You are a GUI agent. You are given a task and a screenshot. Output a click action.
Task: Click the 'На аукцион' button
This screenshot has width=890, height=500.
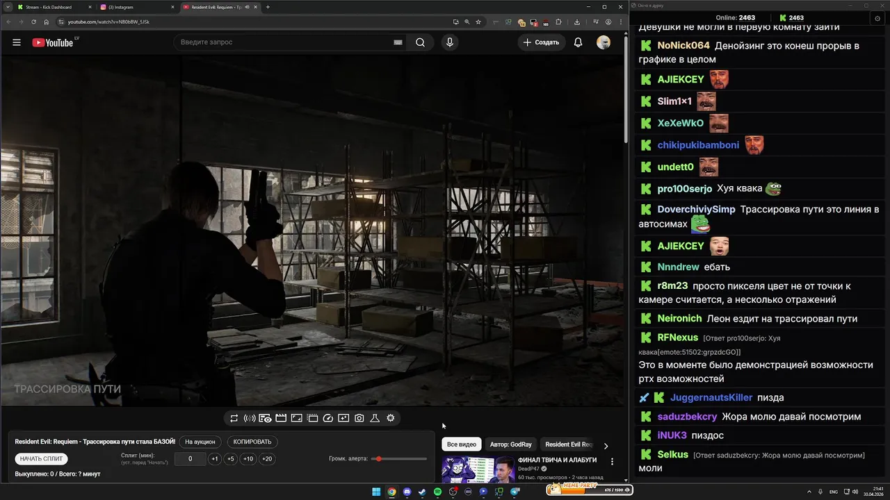[201, 442]
